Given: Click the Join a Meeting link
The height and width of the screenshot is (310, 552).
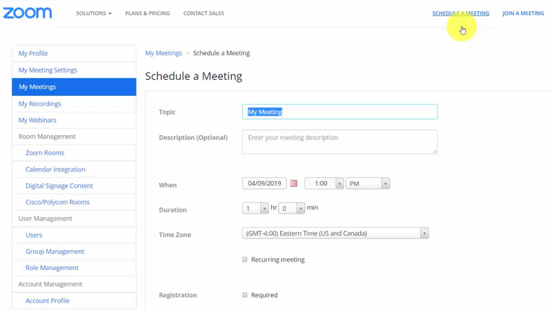Looking at the screenshot, I should click(x=523, y=13).
